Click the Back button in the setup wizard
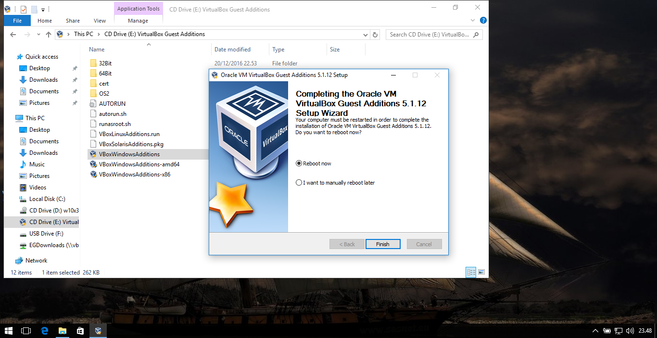This screenshot has height=338, width=657. (347, 244)
